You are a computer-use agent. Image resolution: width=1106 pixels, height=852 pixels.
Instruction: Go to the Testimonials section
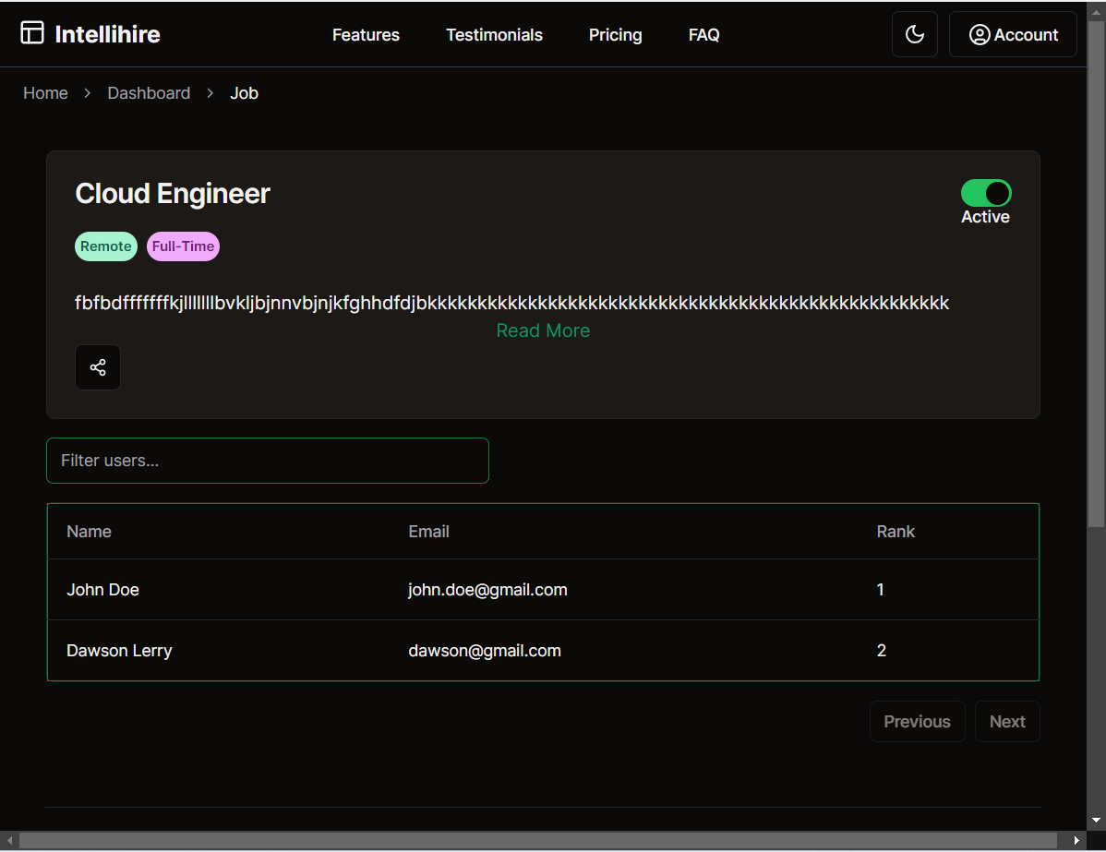(x=494, y=35)
